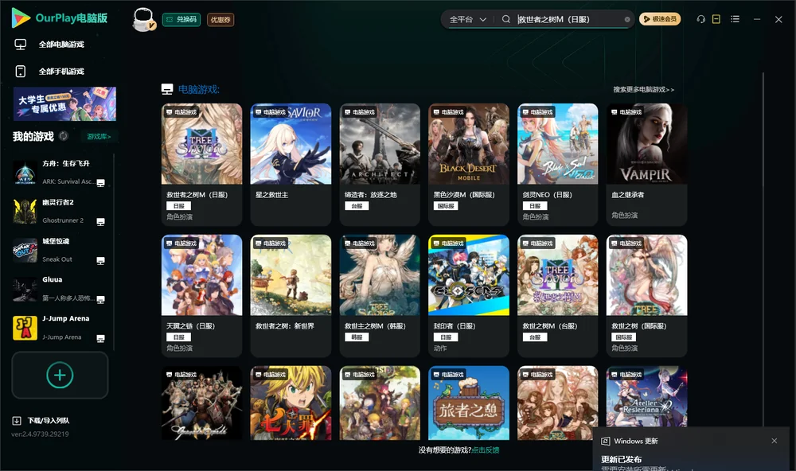Click the refresh icon next to 我的游戏
796x471 pixels.
(x=64, y=136)
